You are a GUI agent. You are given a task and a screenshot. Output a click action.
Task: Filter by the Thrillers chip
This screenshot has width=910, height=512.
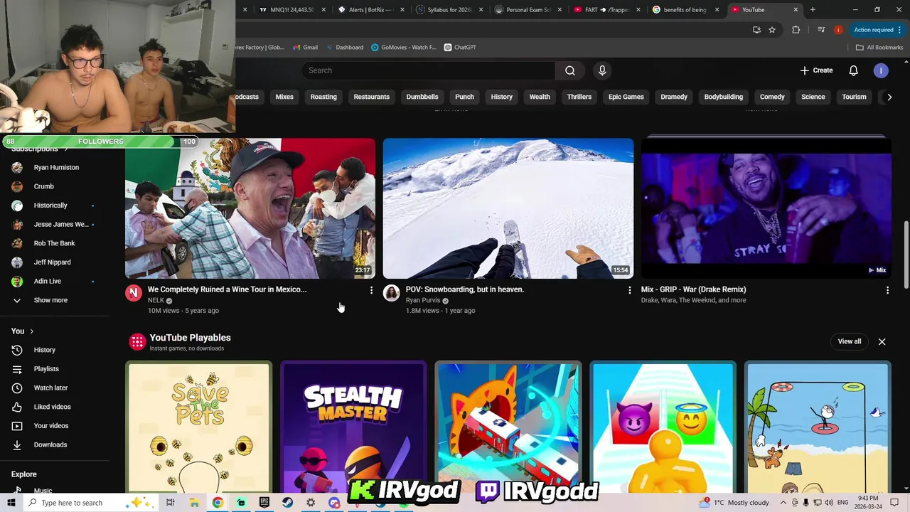(x=579, y=97)
